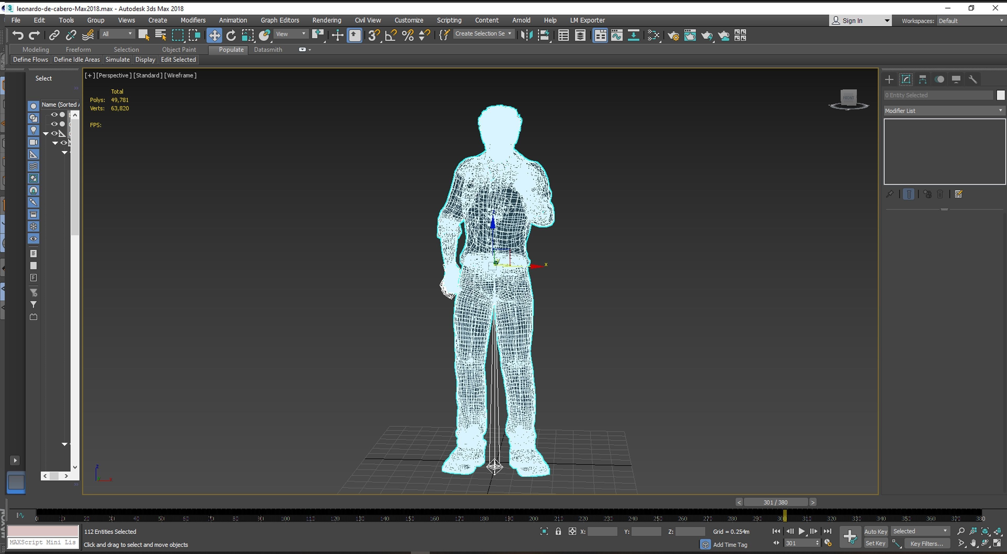Toggle the Percent Snap icon

(x=407, y=36)
